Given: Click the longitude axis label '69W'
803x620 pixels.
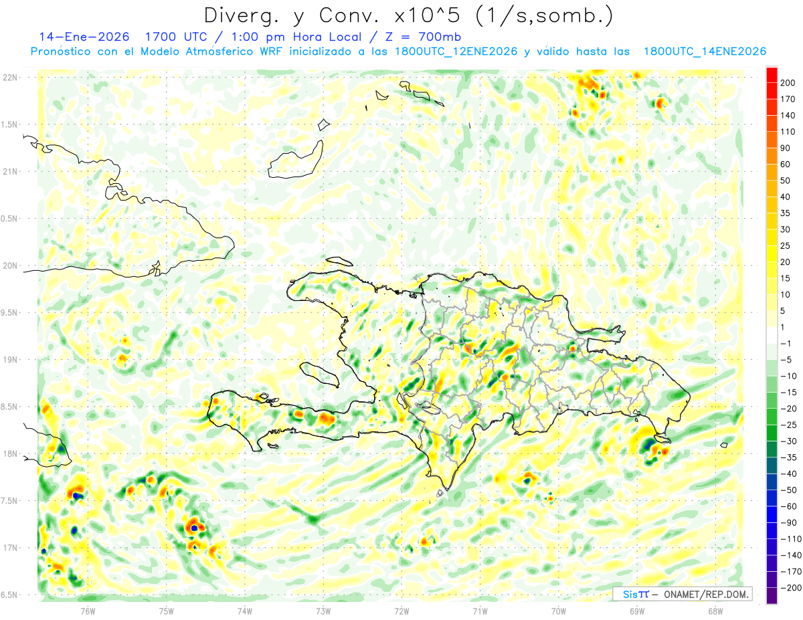Looking at the screenshot, I should click(x=637, y=611).
